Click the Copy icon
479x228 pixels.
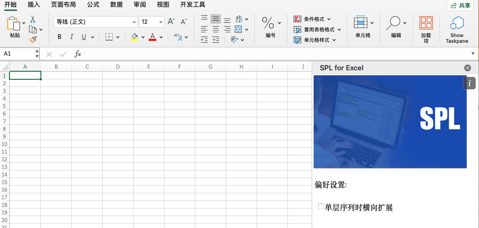[33, 29]
